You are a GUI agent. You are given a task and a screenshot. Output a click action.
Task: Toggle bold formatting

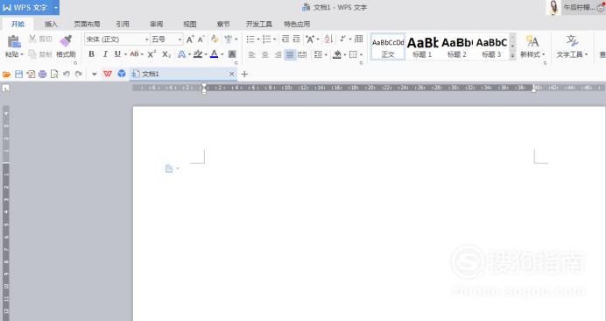(92, 54)
